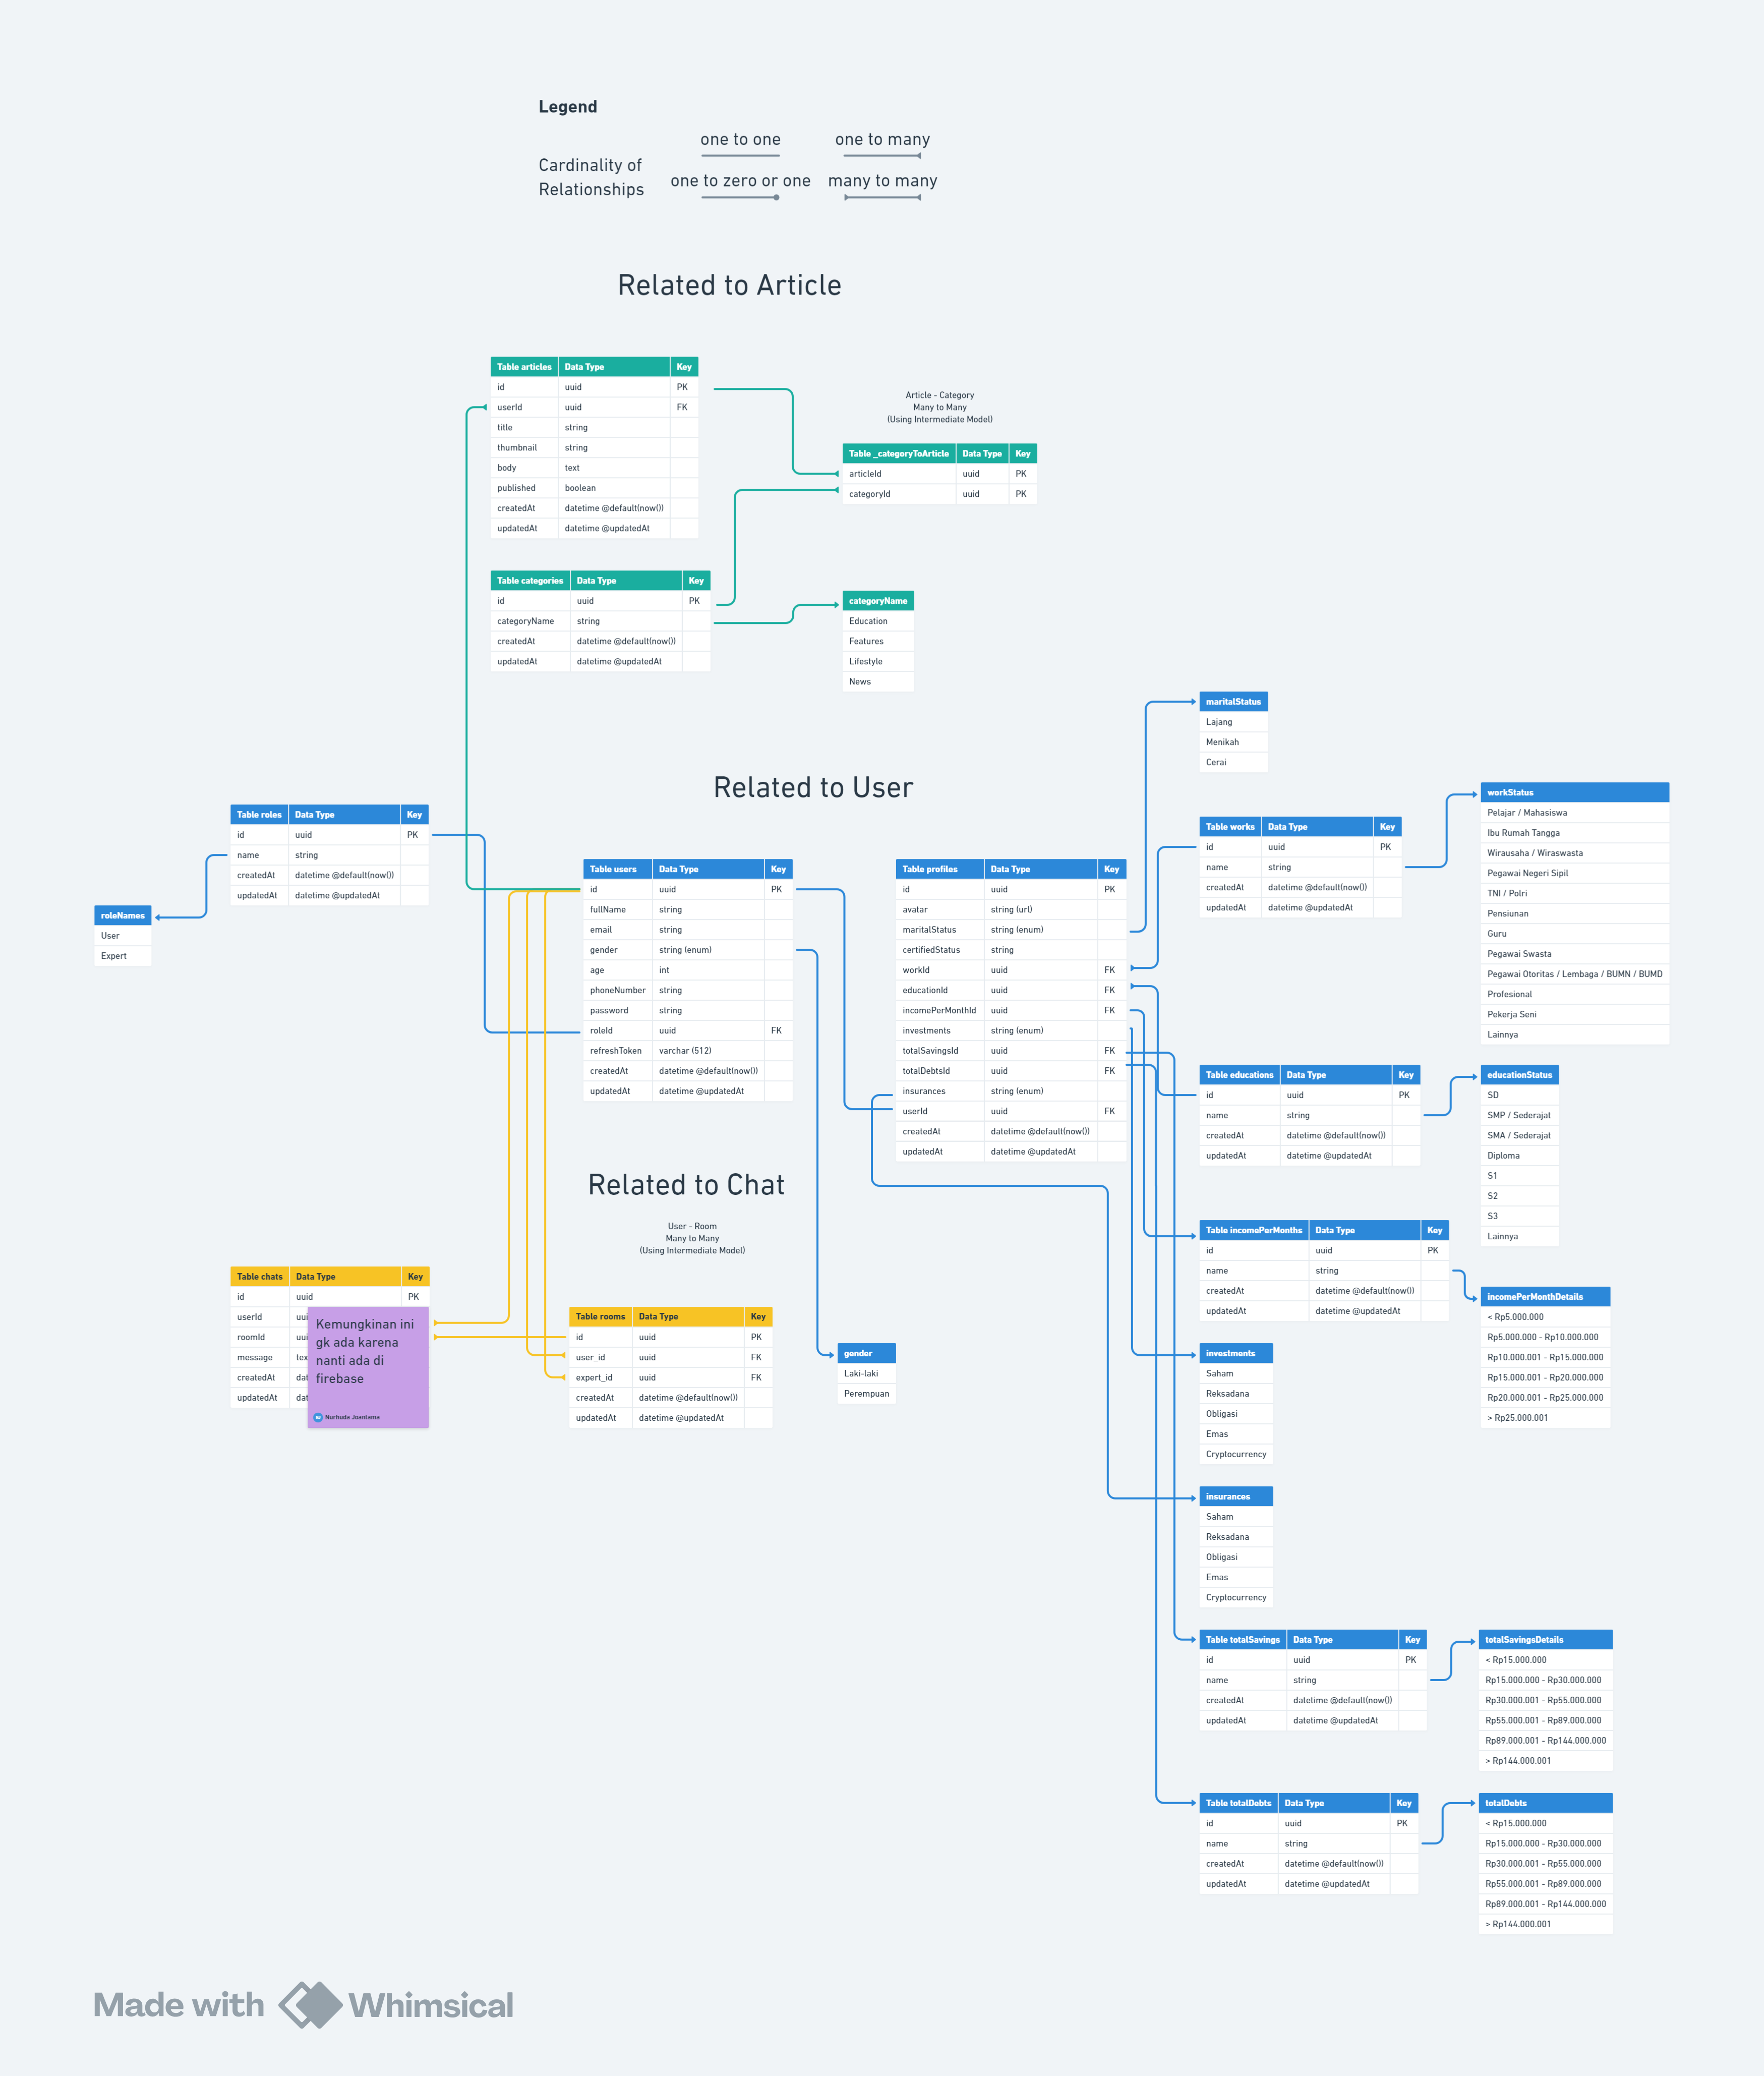Image resolution: width=1764 pixels, height=2076 pixels.
Task: Select the 'one to many' legend label
Action: click(882, 140)
